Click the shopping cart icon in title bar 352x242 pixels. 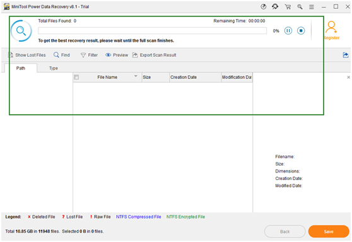coord(288,7)
